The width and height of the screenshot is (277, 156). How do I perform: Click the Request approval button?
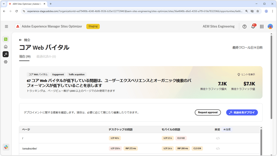coord(208,112)
